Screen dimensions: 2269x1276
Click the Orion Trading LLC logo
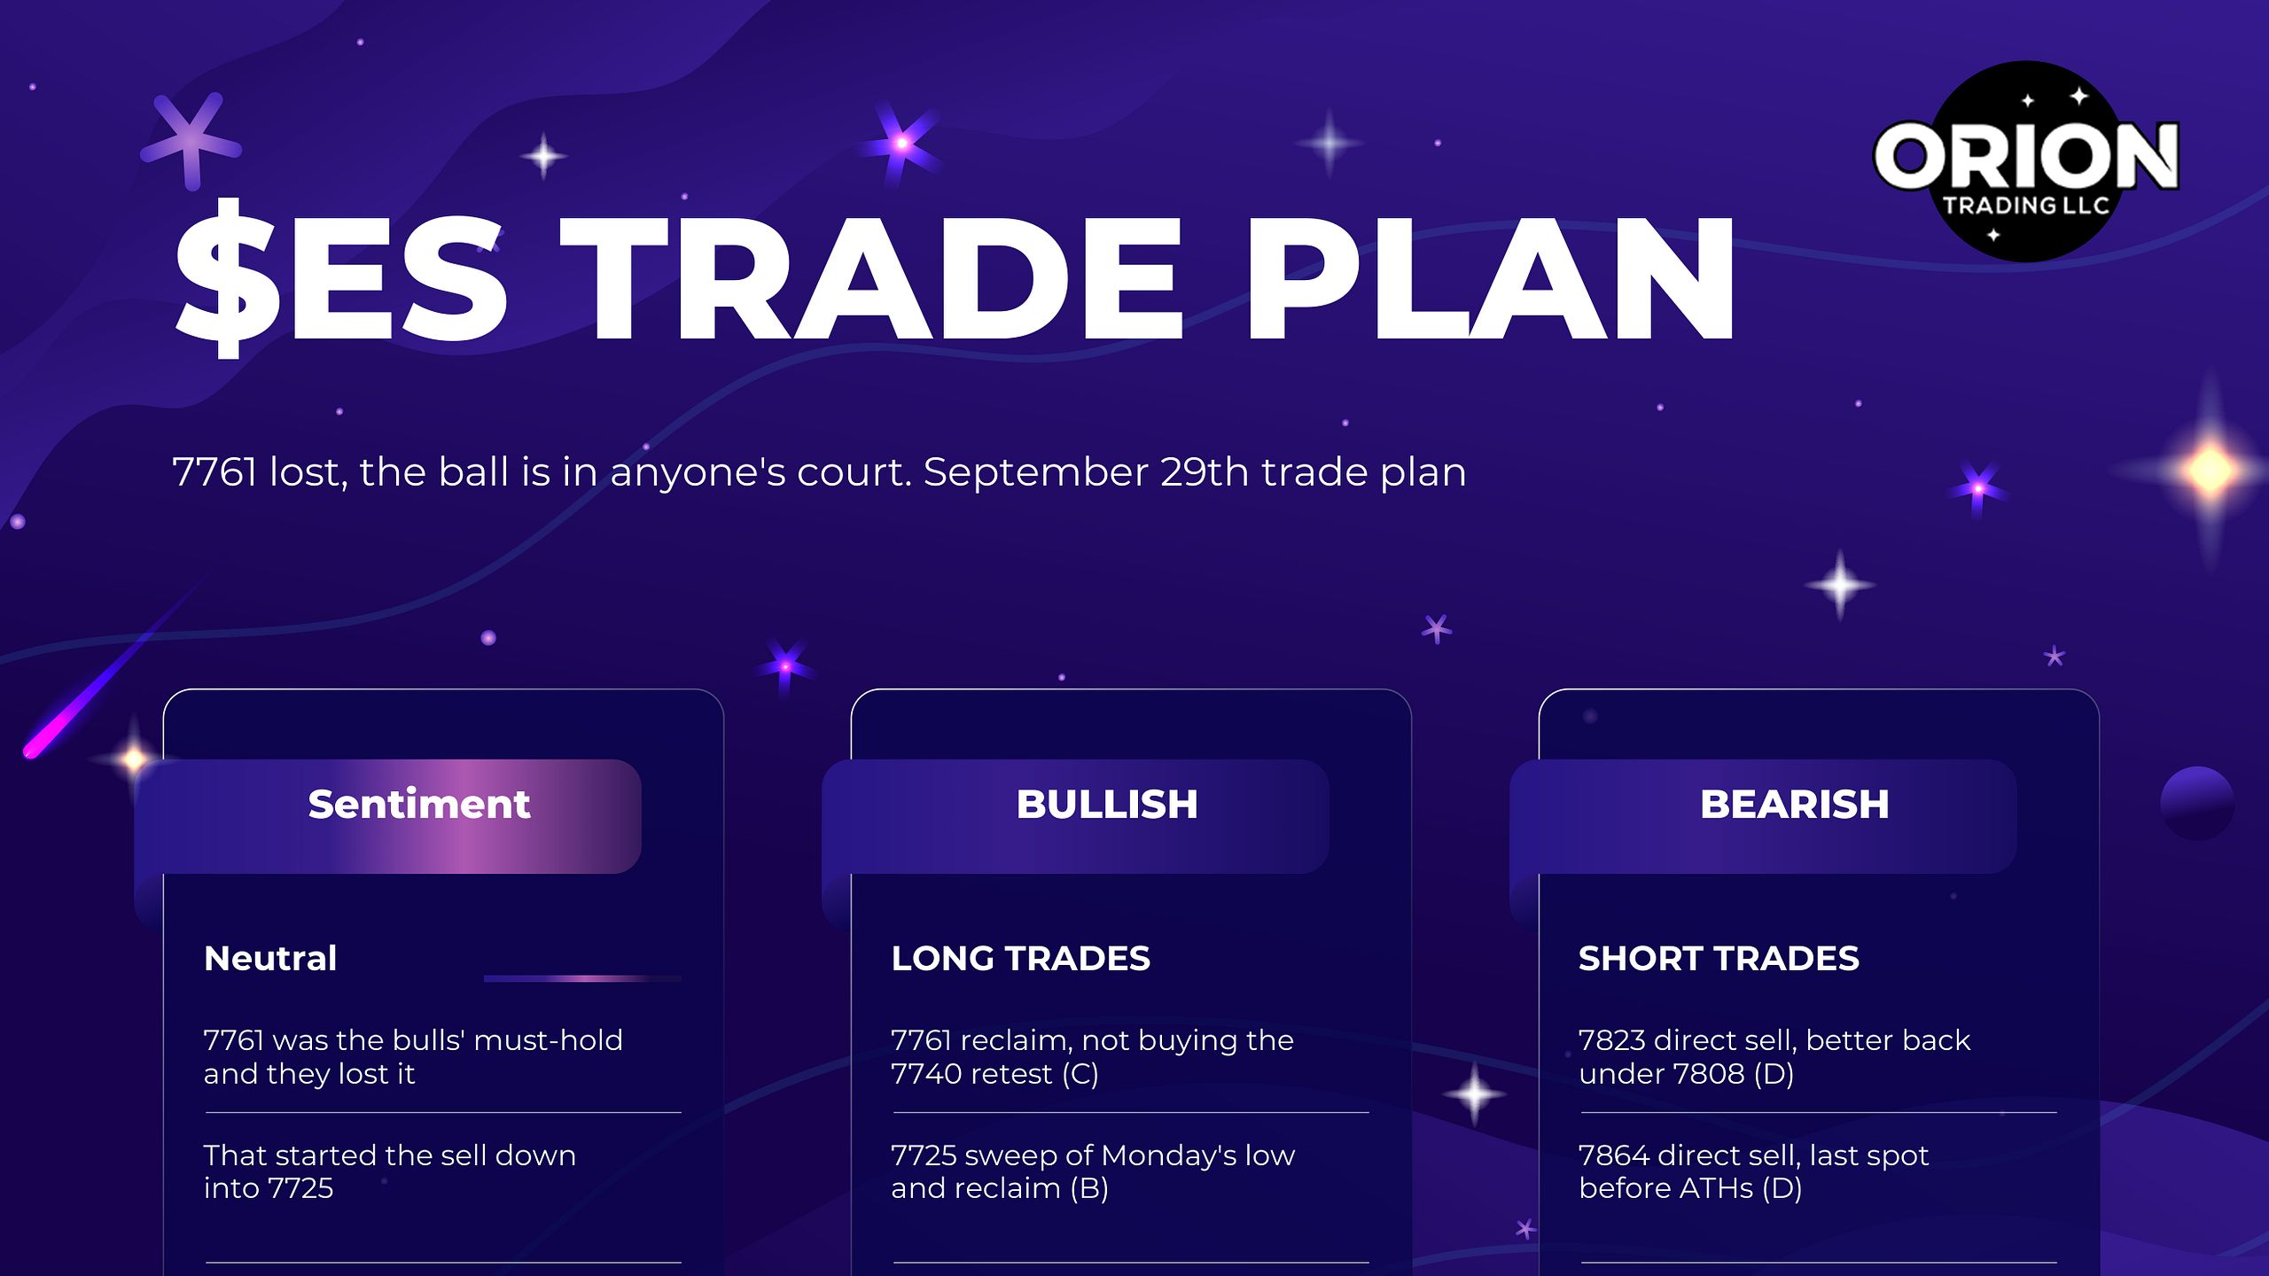pyautogui.click(x=2025, y=161)
